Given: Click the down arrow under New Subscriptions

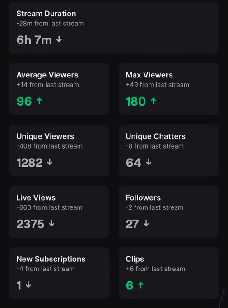Looking at the screenshot, I should [x=28, y=284].
